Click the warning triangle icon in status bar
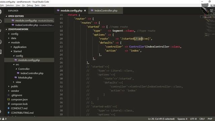 coord(3,119)
